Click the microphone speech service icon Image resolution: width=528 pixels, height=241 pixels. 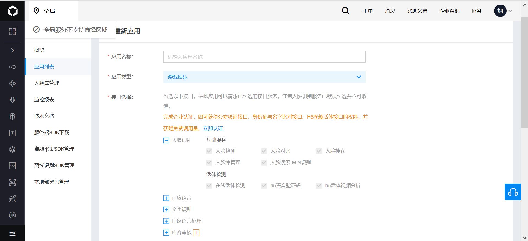[x=12, y=100]
